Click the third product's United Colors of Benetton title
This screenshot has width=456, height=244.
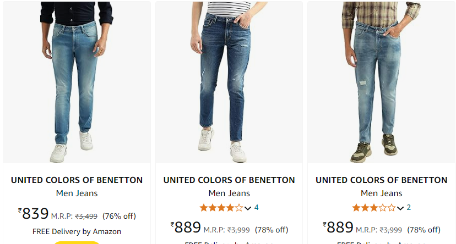coord(381,180)
